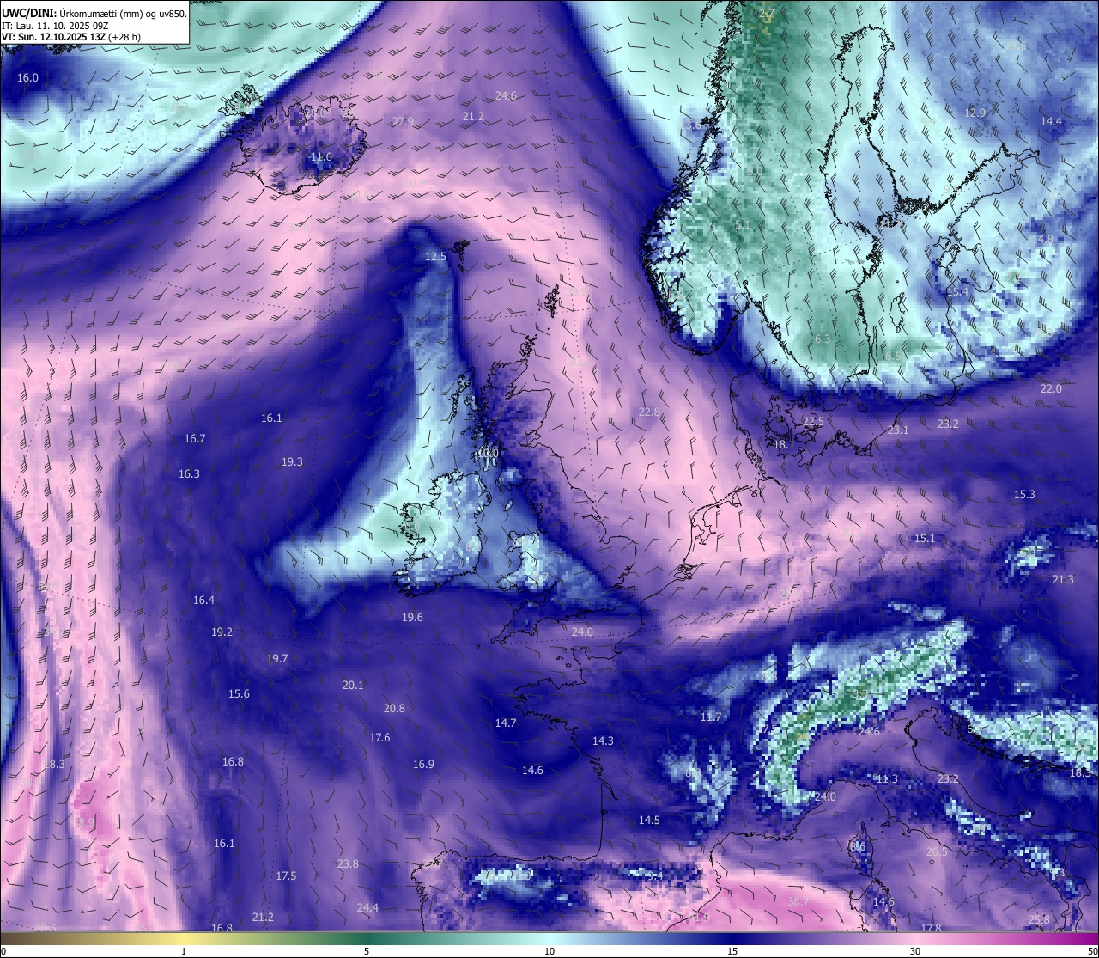Click the 20.1 value west of Brittany
Viewport: 1099px width, 958px height.
point(353,686)
